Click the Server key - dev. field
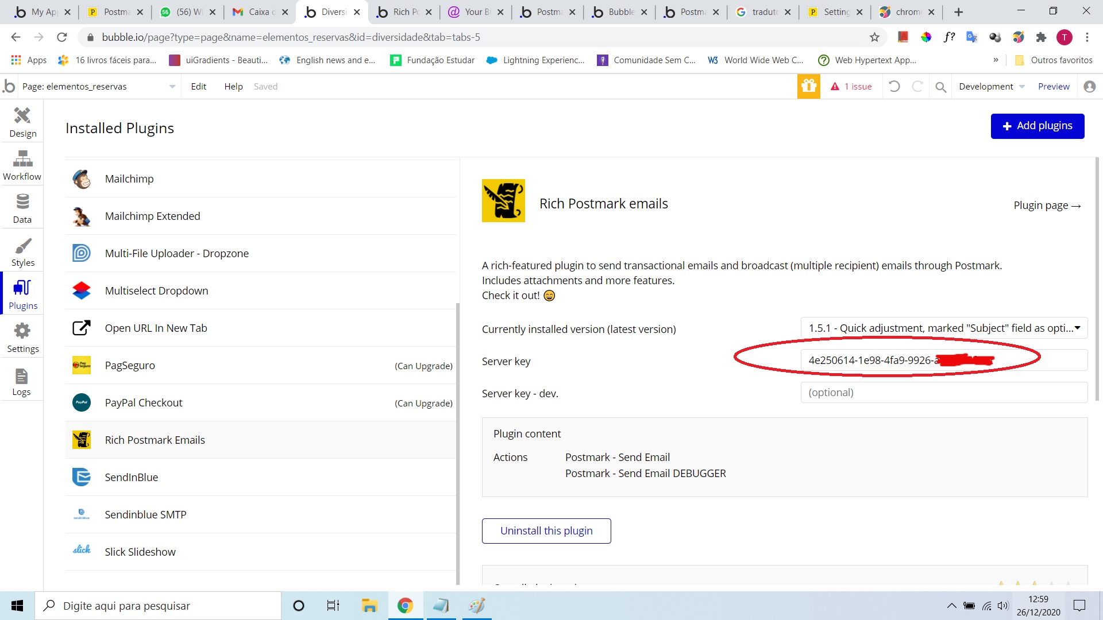The height and width of the screenshot is (620, 1103). (x=944, y=392)
